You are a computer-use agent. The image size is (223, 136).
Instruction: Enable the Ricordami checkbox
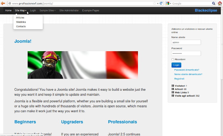coord(173,60)
